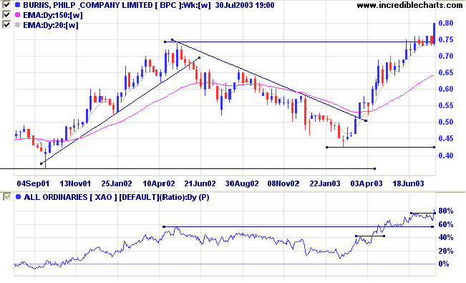Click the 0.50 price axis value

[446, 122]
